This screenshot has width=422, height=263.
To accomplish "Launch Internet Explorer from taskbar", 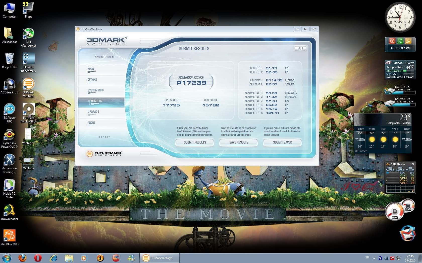I will [54, 258].
